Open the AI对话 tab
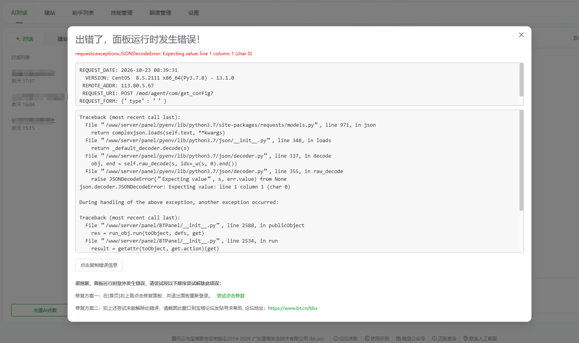Viewport: 579px width, 343px height. 19,13
